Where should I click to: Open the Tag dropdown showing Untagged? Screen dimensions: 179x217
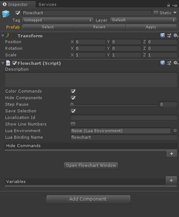click(x=58, y=20)
